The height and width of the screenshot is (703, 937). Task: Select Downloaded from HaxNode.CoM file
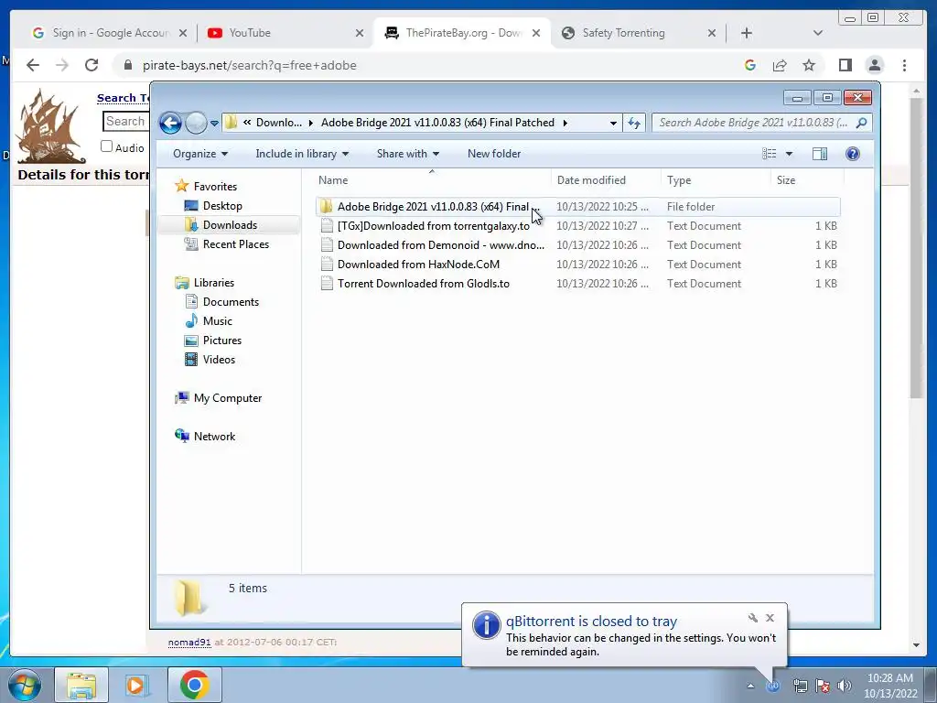coord(578,265)
